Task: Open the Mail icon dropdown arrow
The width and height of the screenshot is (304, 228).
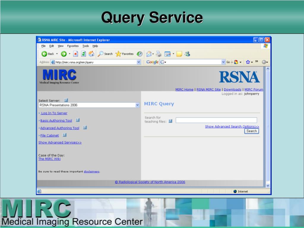Action: pos(153,54)
